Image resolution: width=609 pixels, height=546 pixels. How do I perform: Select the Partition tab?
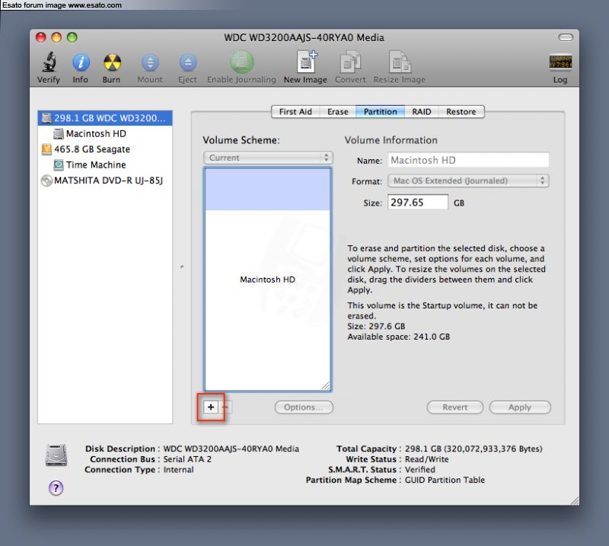(x=380, y=112)
